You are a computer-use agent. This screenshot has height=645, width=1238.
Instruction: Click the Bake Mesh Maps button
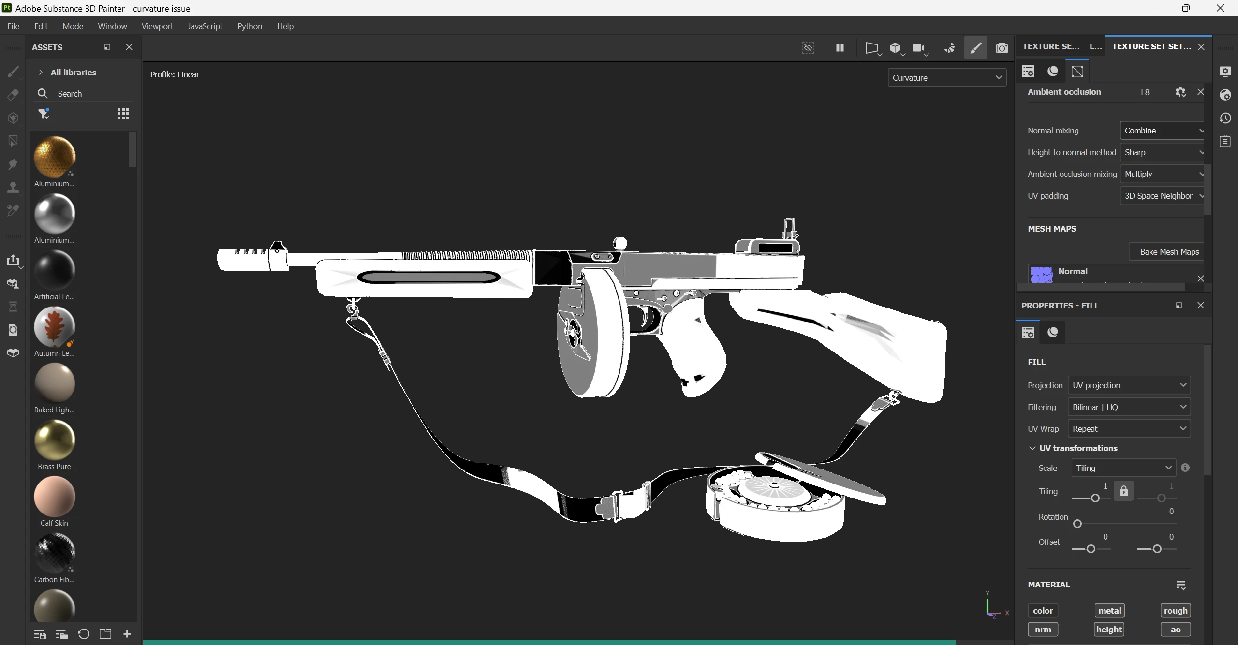(1169, 252)
